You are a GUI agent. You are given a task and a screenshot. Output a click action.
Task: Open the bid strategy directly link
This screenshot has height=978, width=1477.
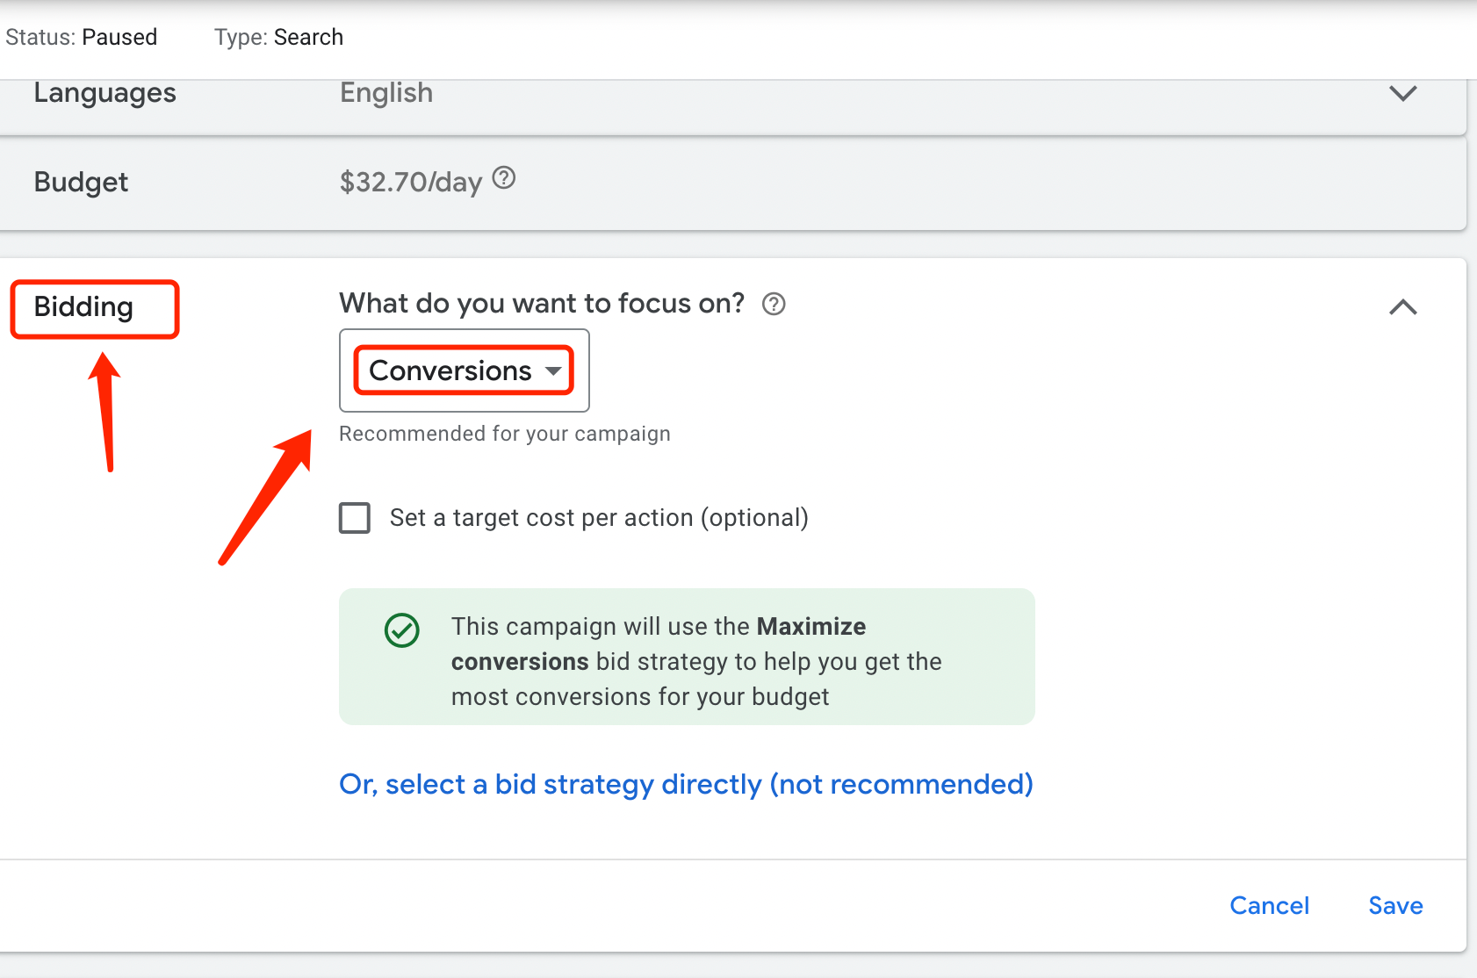(x=685, y=784)
